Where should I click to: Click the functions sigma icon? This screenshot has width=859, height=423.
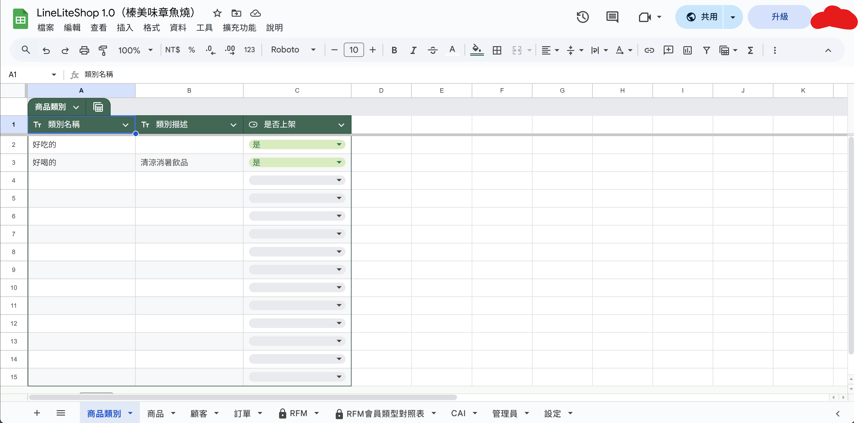pos(750,50)
